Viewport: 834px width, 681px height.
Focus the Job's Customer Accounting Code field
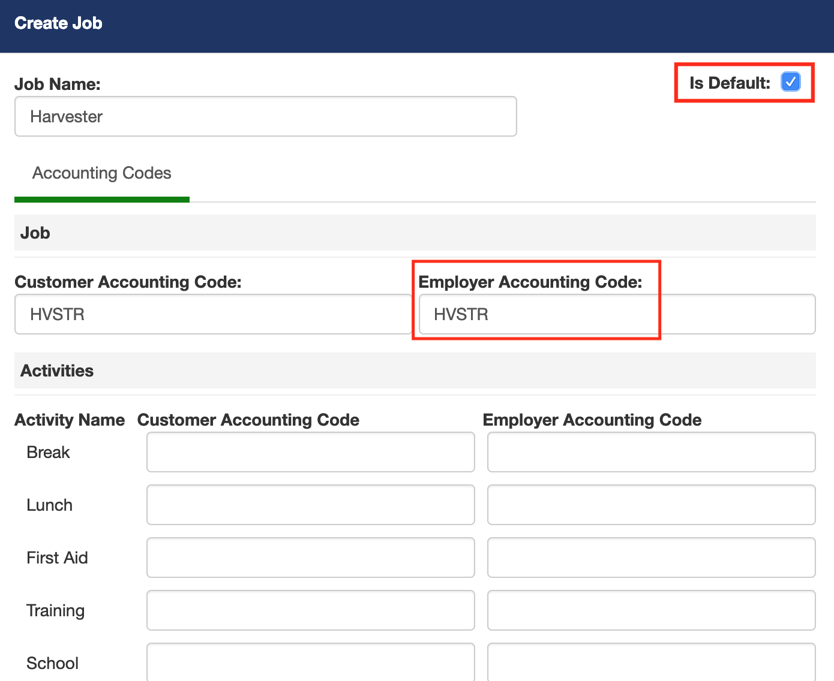[212, 314]
